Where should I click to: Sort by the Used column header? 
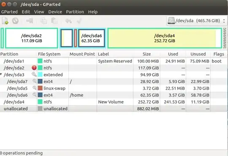[173, 54]
